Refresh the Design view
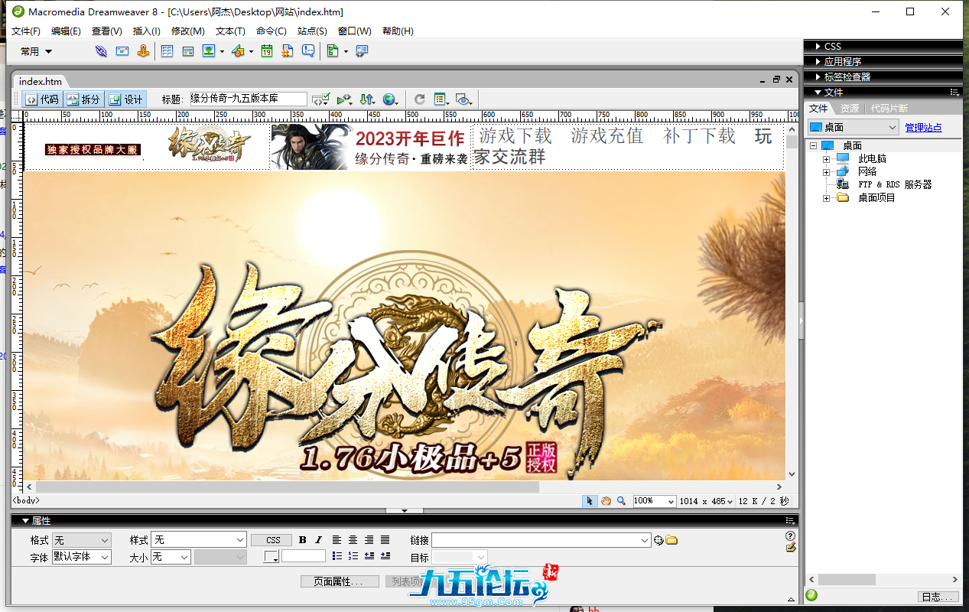 point(419,99)
